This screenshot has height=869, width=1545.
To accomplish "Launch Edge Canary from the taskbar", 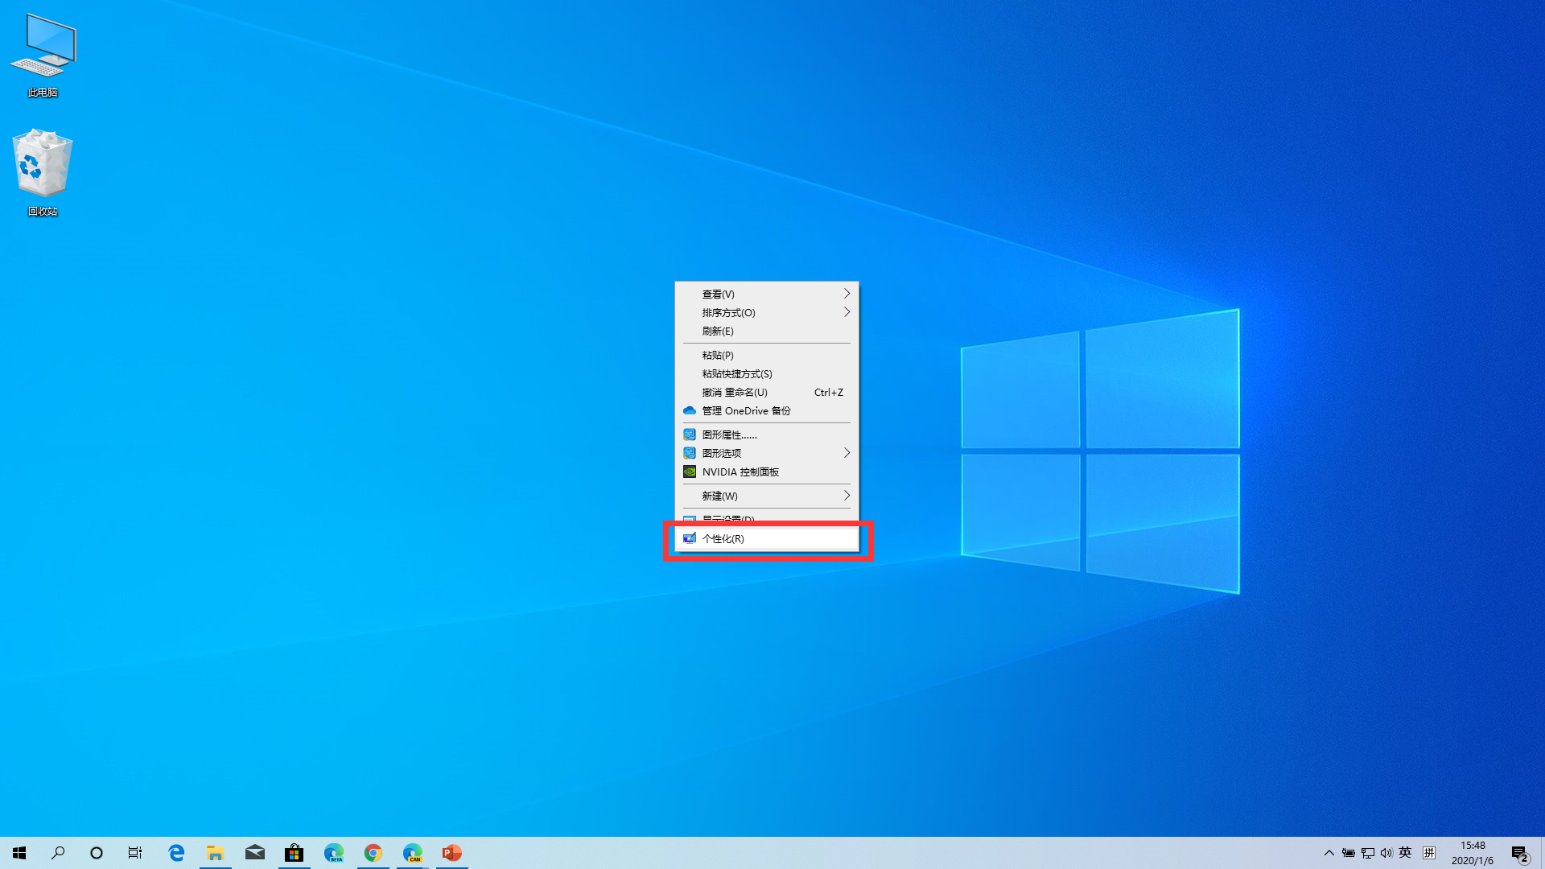I will [x=413, y=853].
